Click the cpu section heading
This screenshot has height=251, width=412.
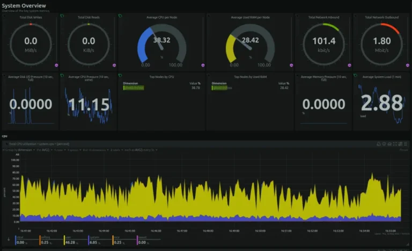click(x=5, y=136)
